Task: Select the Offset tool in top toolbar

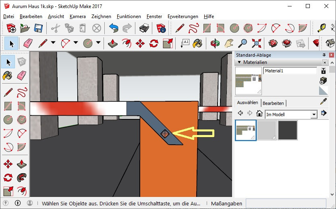Action: coord(127,43)
